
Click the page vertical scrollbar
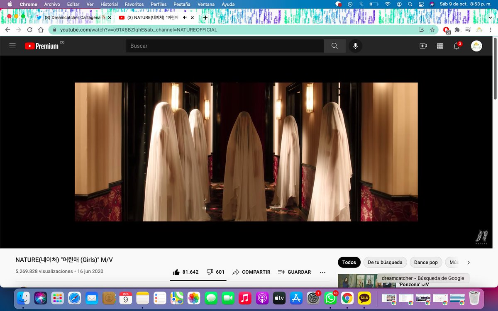[x=496, y=68]
